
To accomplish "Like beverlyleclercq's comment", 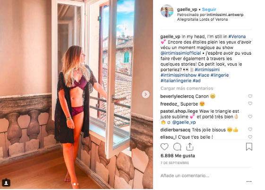I will coord(250,96).
